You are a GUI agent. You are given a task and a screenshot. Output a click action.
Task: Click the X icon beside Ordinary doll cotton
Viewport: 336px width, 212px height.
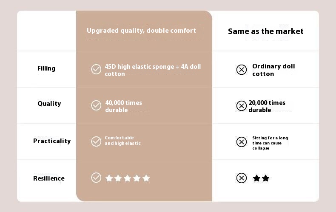242,70
